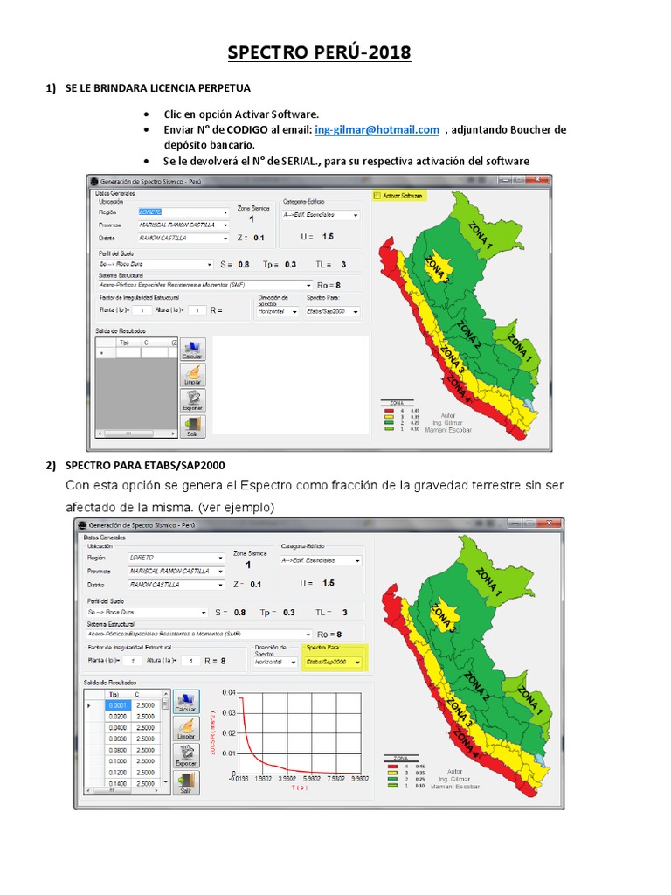Open Perfil del Suelo dropdown in section 2 window
The width and height of the screenshot is (671, 895).
pyautogui.click(x=147, y=613)
